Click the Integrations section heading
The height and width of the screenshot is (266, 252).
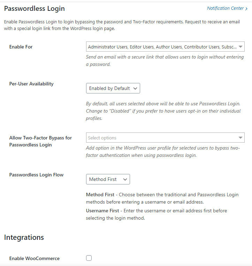(24, 237)
